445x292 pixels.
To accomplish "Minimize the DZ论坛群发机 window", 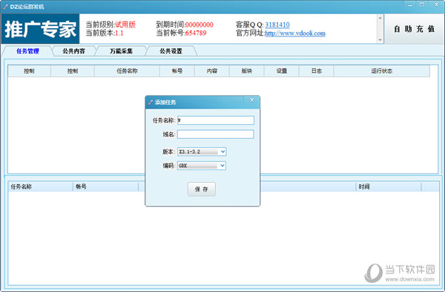I will click(x=410, y=4).
